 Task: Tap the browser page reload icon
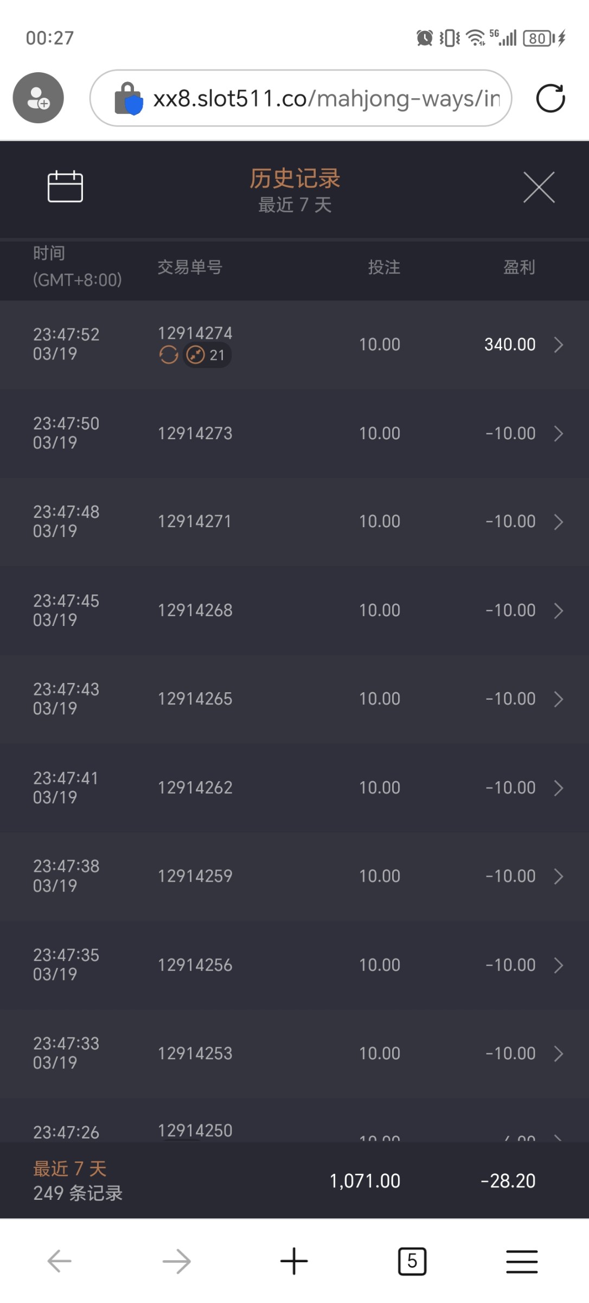(550, 98)
